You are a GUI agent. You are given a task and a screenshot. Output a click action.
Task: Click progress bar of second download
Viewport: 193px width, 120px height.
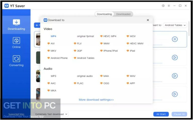[158, 63]
